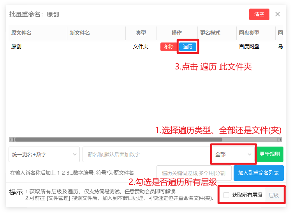Select the 原创 file name cell
Viewport: 292px width, 214px height.
tap(16, 47)
